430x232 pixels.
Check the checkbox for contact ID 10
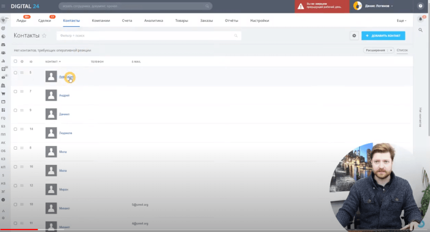point(15,204)
